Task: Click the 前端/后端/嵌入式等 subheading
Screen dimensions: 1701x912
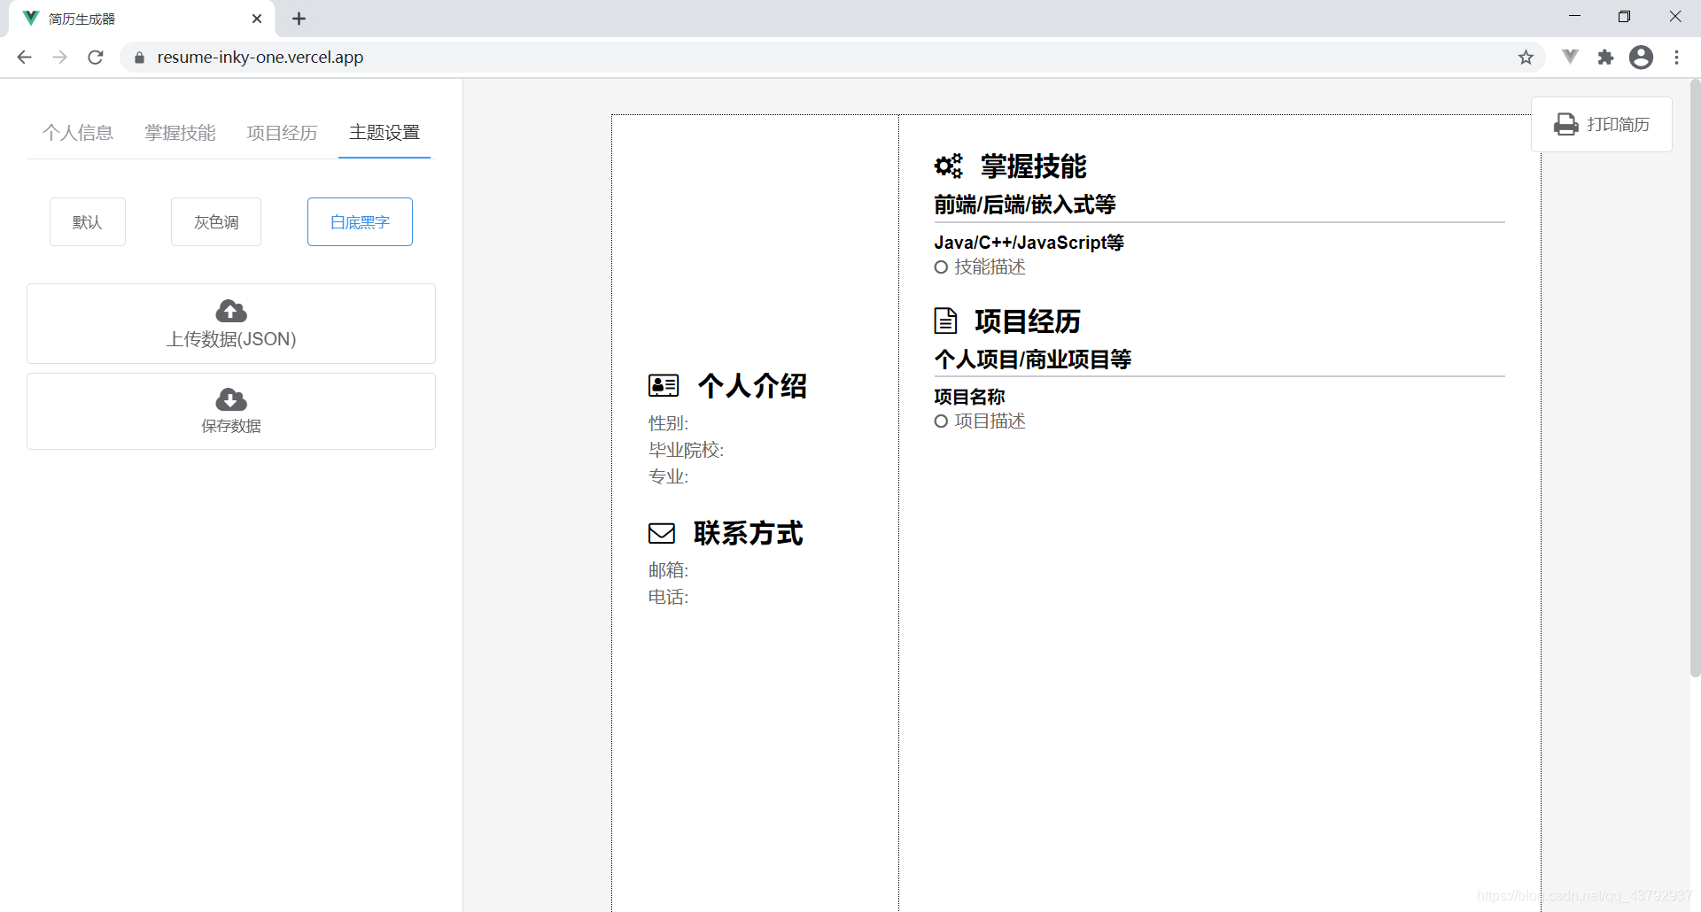Action: 1024,205
